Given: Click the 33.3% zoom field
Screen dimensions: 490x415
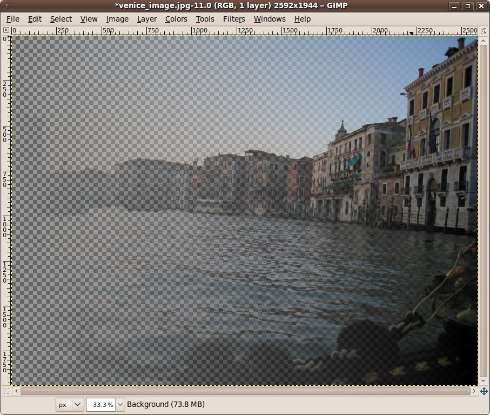Looking at the screenshot, I should pos(101,404).
